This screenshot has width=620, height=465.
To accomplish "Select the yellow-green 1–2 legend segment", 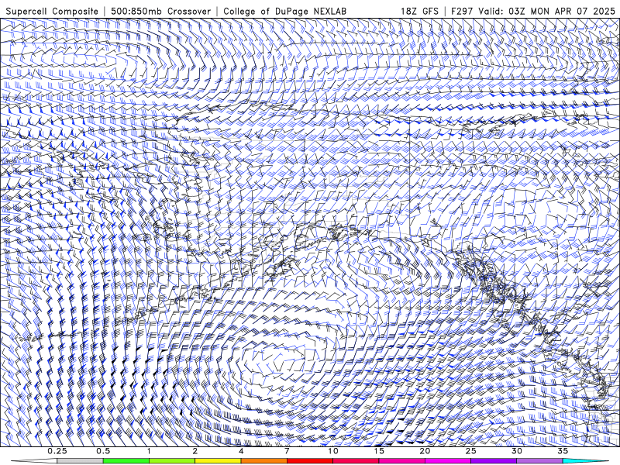I will click(172, 461).
